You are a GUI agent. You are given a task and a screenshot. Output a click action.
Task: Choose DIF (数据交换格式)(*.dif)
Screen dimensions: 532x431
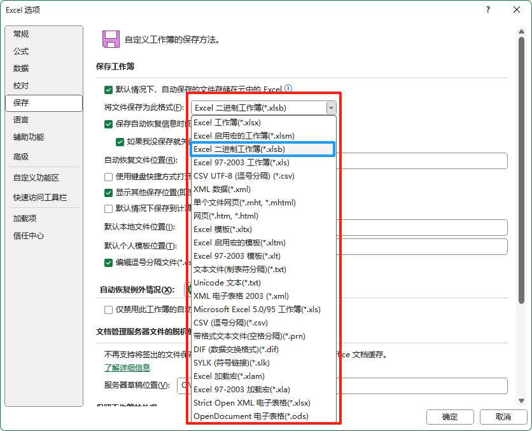263,350
